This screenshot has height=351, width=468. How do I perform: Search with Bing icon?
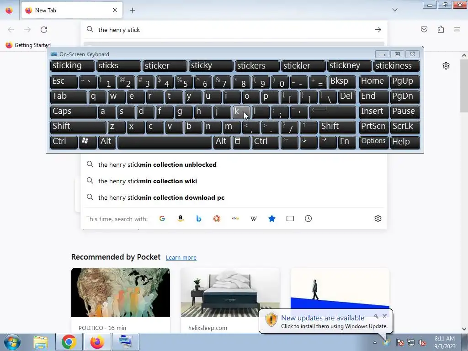[199, 218]
